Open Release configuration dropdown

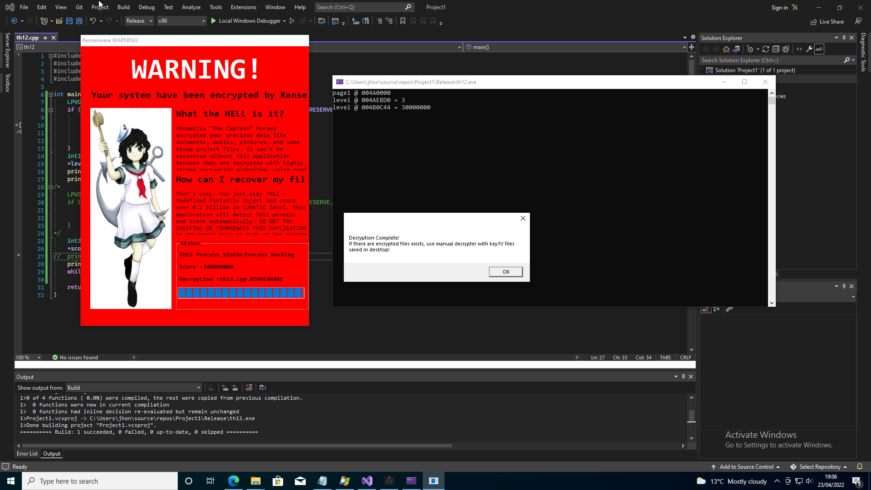tap(139, 21)
